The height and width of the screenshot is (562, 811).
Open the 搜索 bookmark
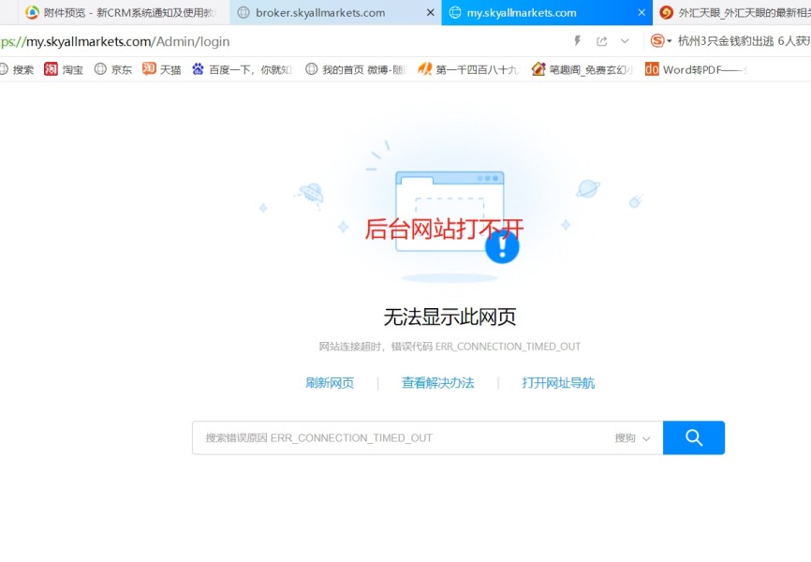[x=17, y=69]
